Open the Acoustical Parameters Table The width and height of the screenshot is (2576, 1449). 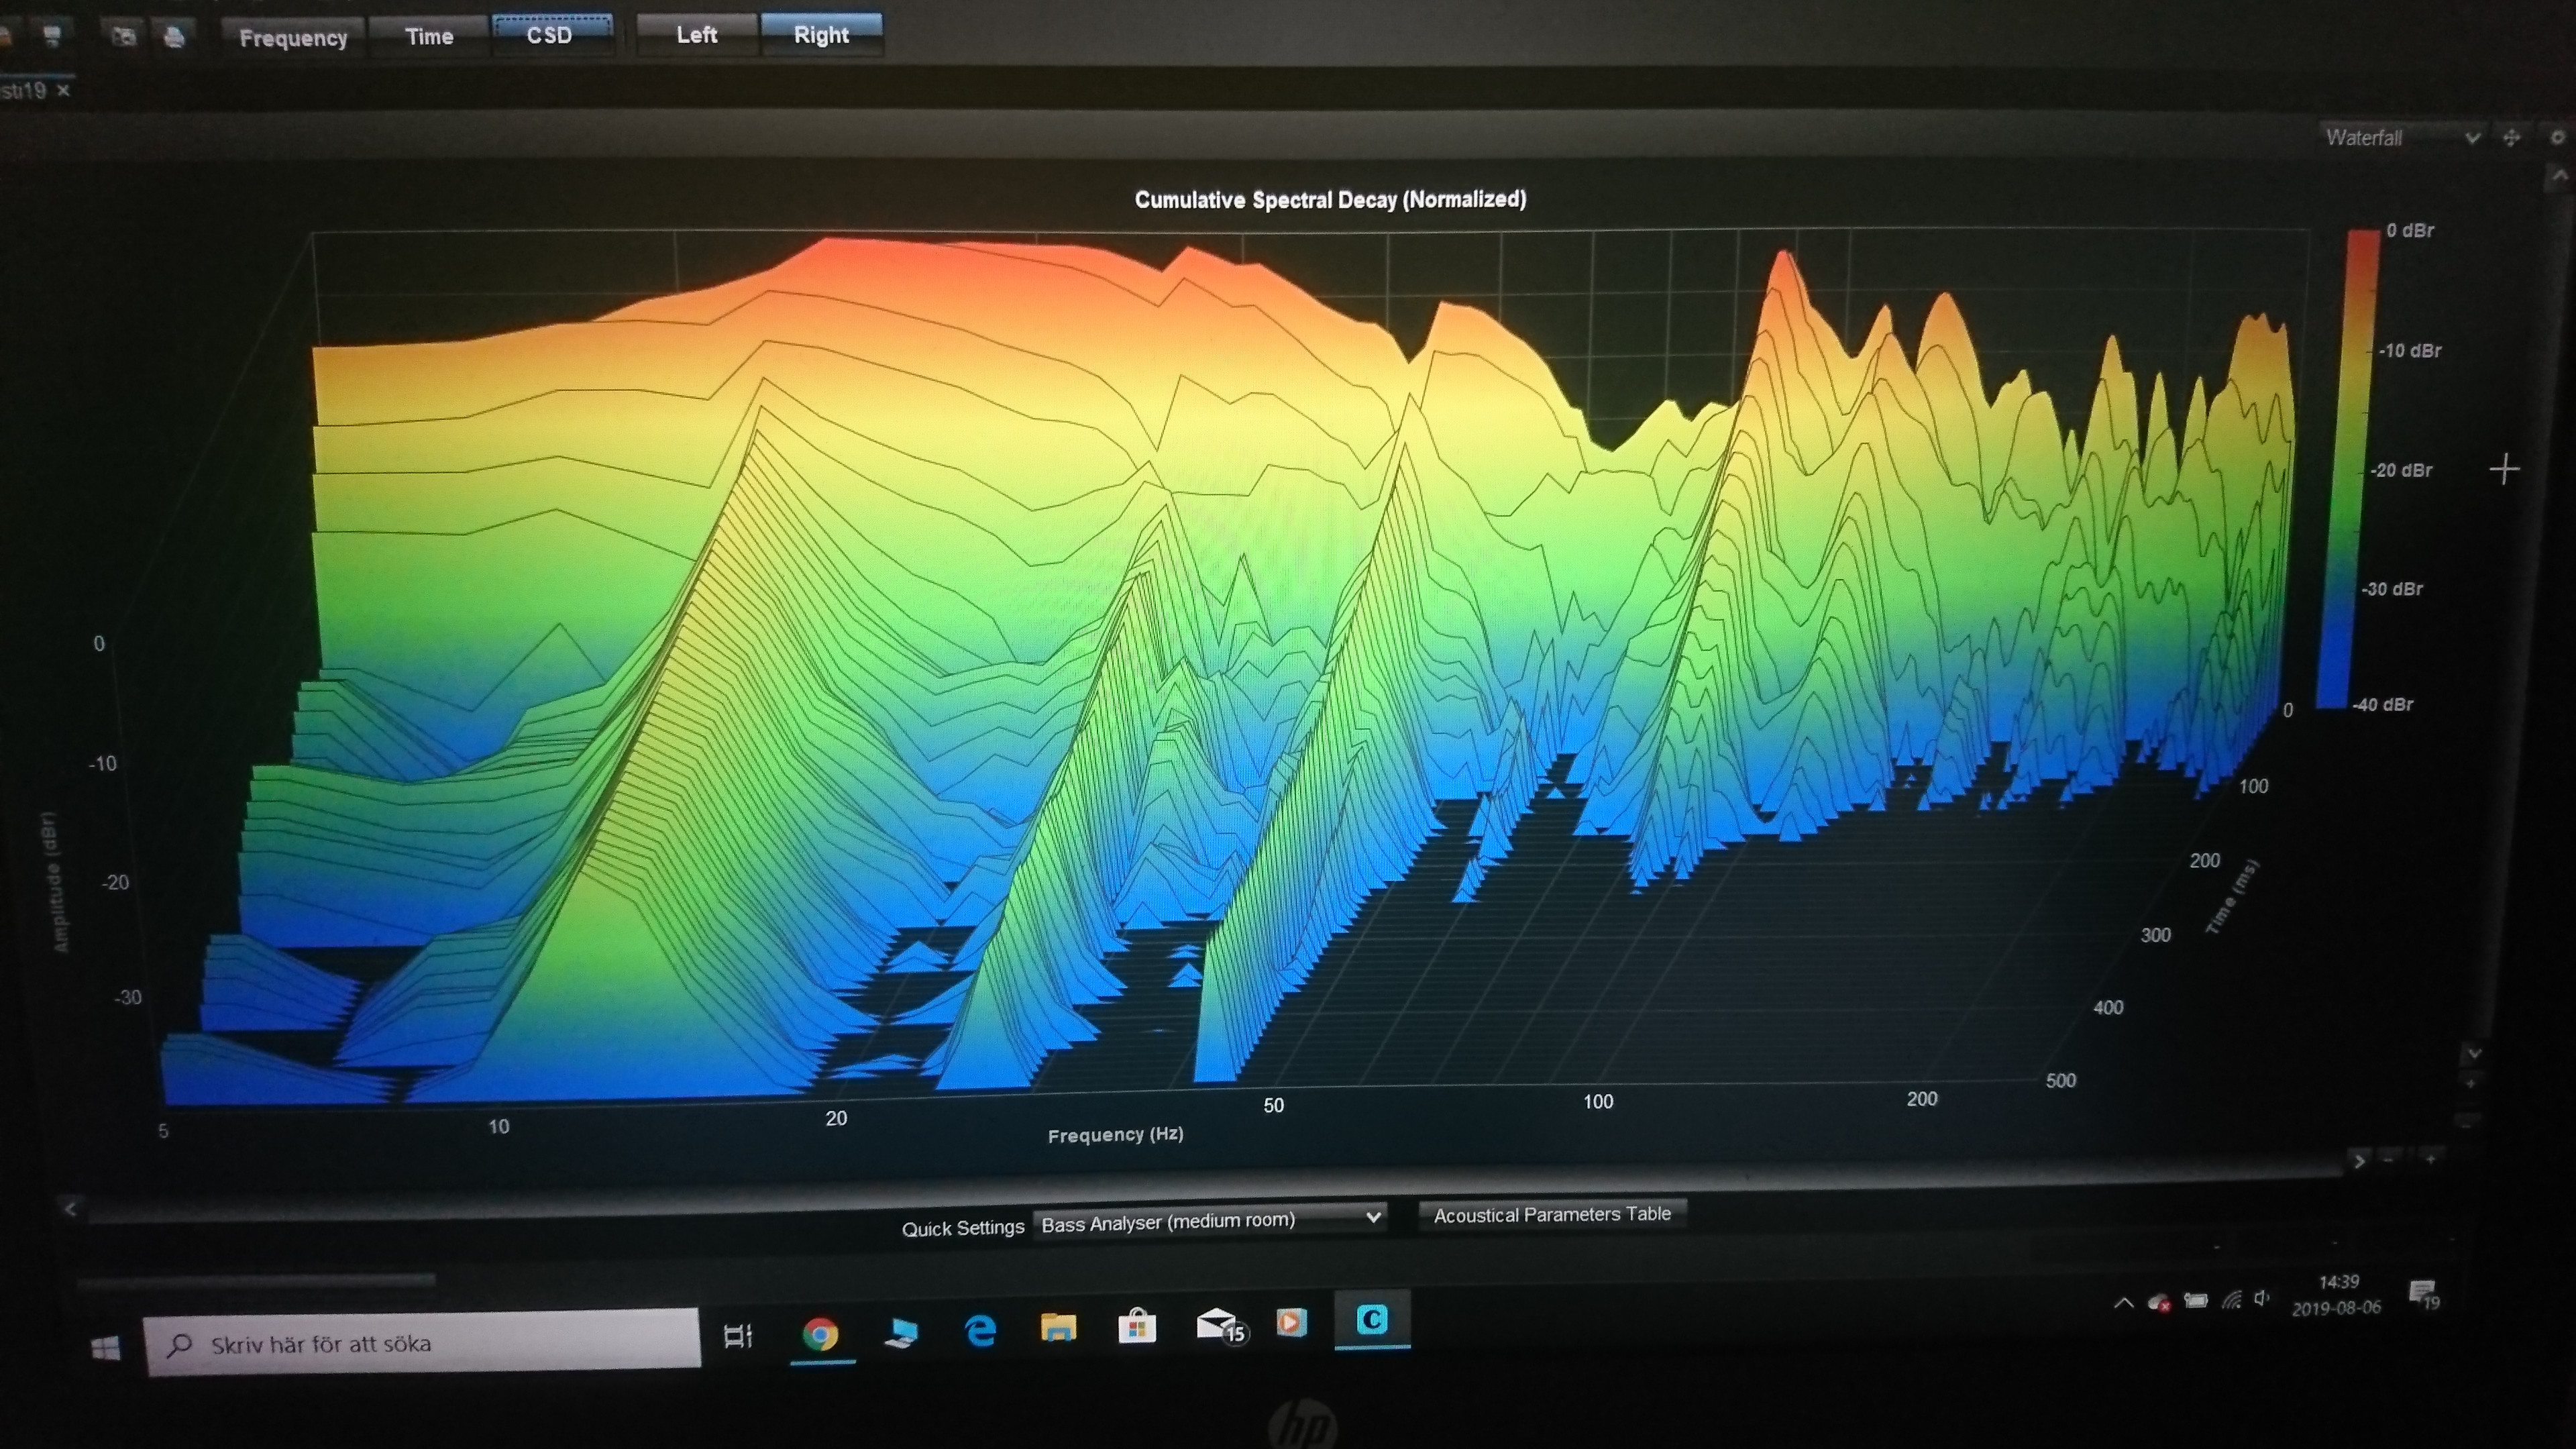(x=1552, y=1214)
